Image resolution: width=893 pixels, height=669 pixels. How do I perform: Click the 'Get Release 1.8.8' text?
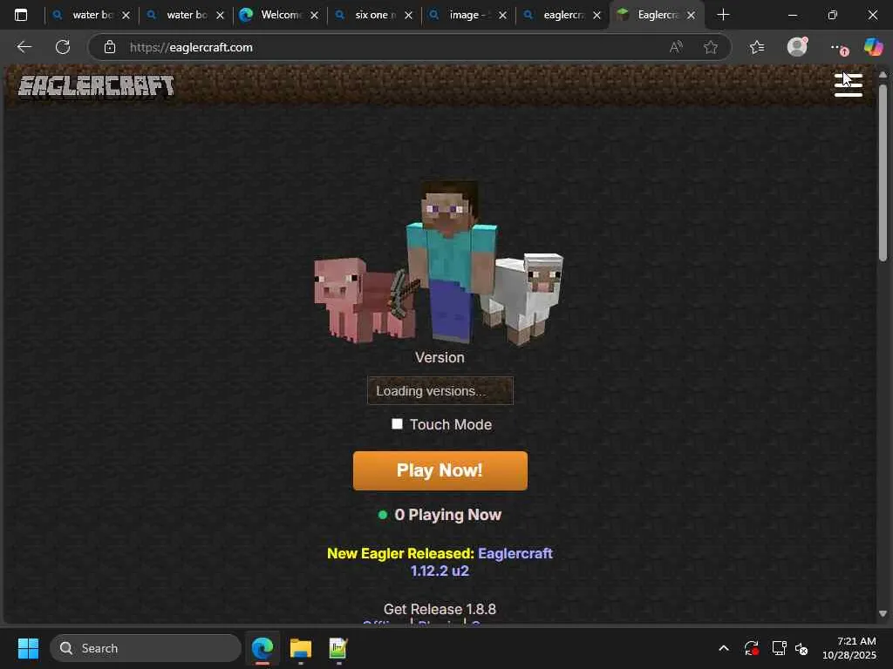tap(440, 609)
